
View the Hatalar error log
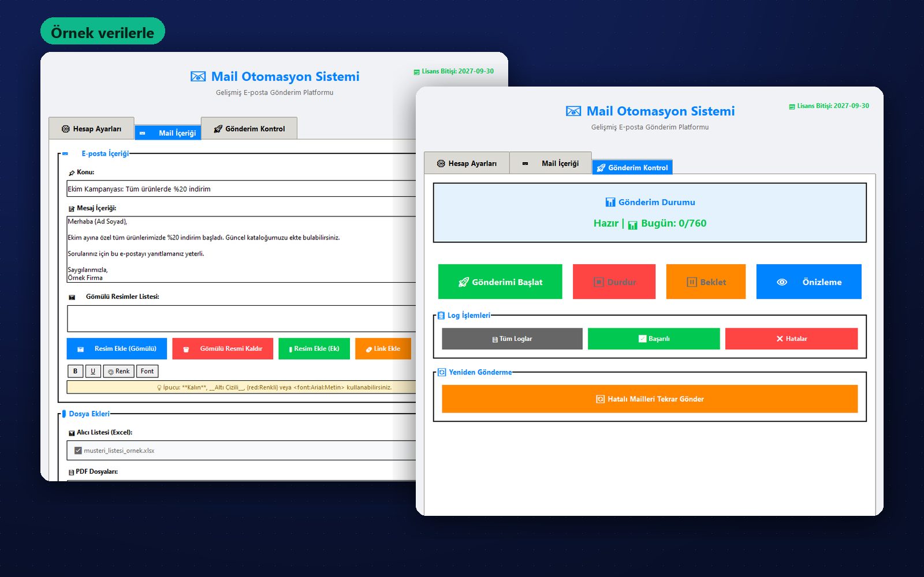(x=791, y=339)
